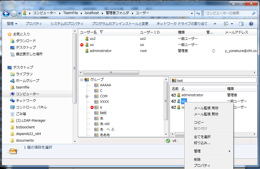Open the view options dropdown arrow
This screenshot has height=169, width=260.
tap(232, 24)
